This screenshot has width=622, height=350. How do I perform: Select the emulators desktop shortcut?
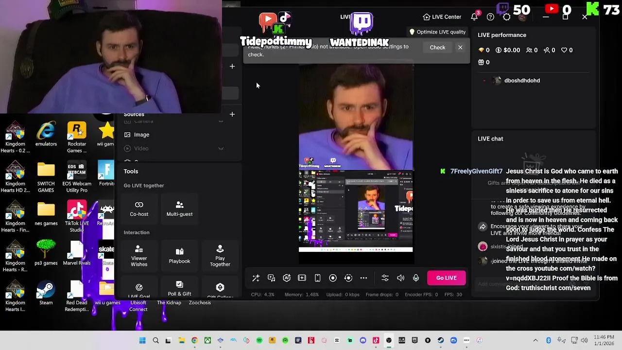[x=46, y=134]
